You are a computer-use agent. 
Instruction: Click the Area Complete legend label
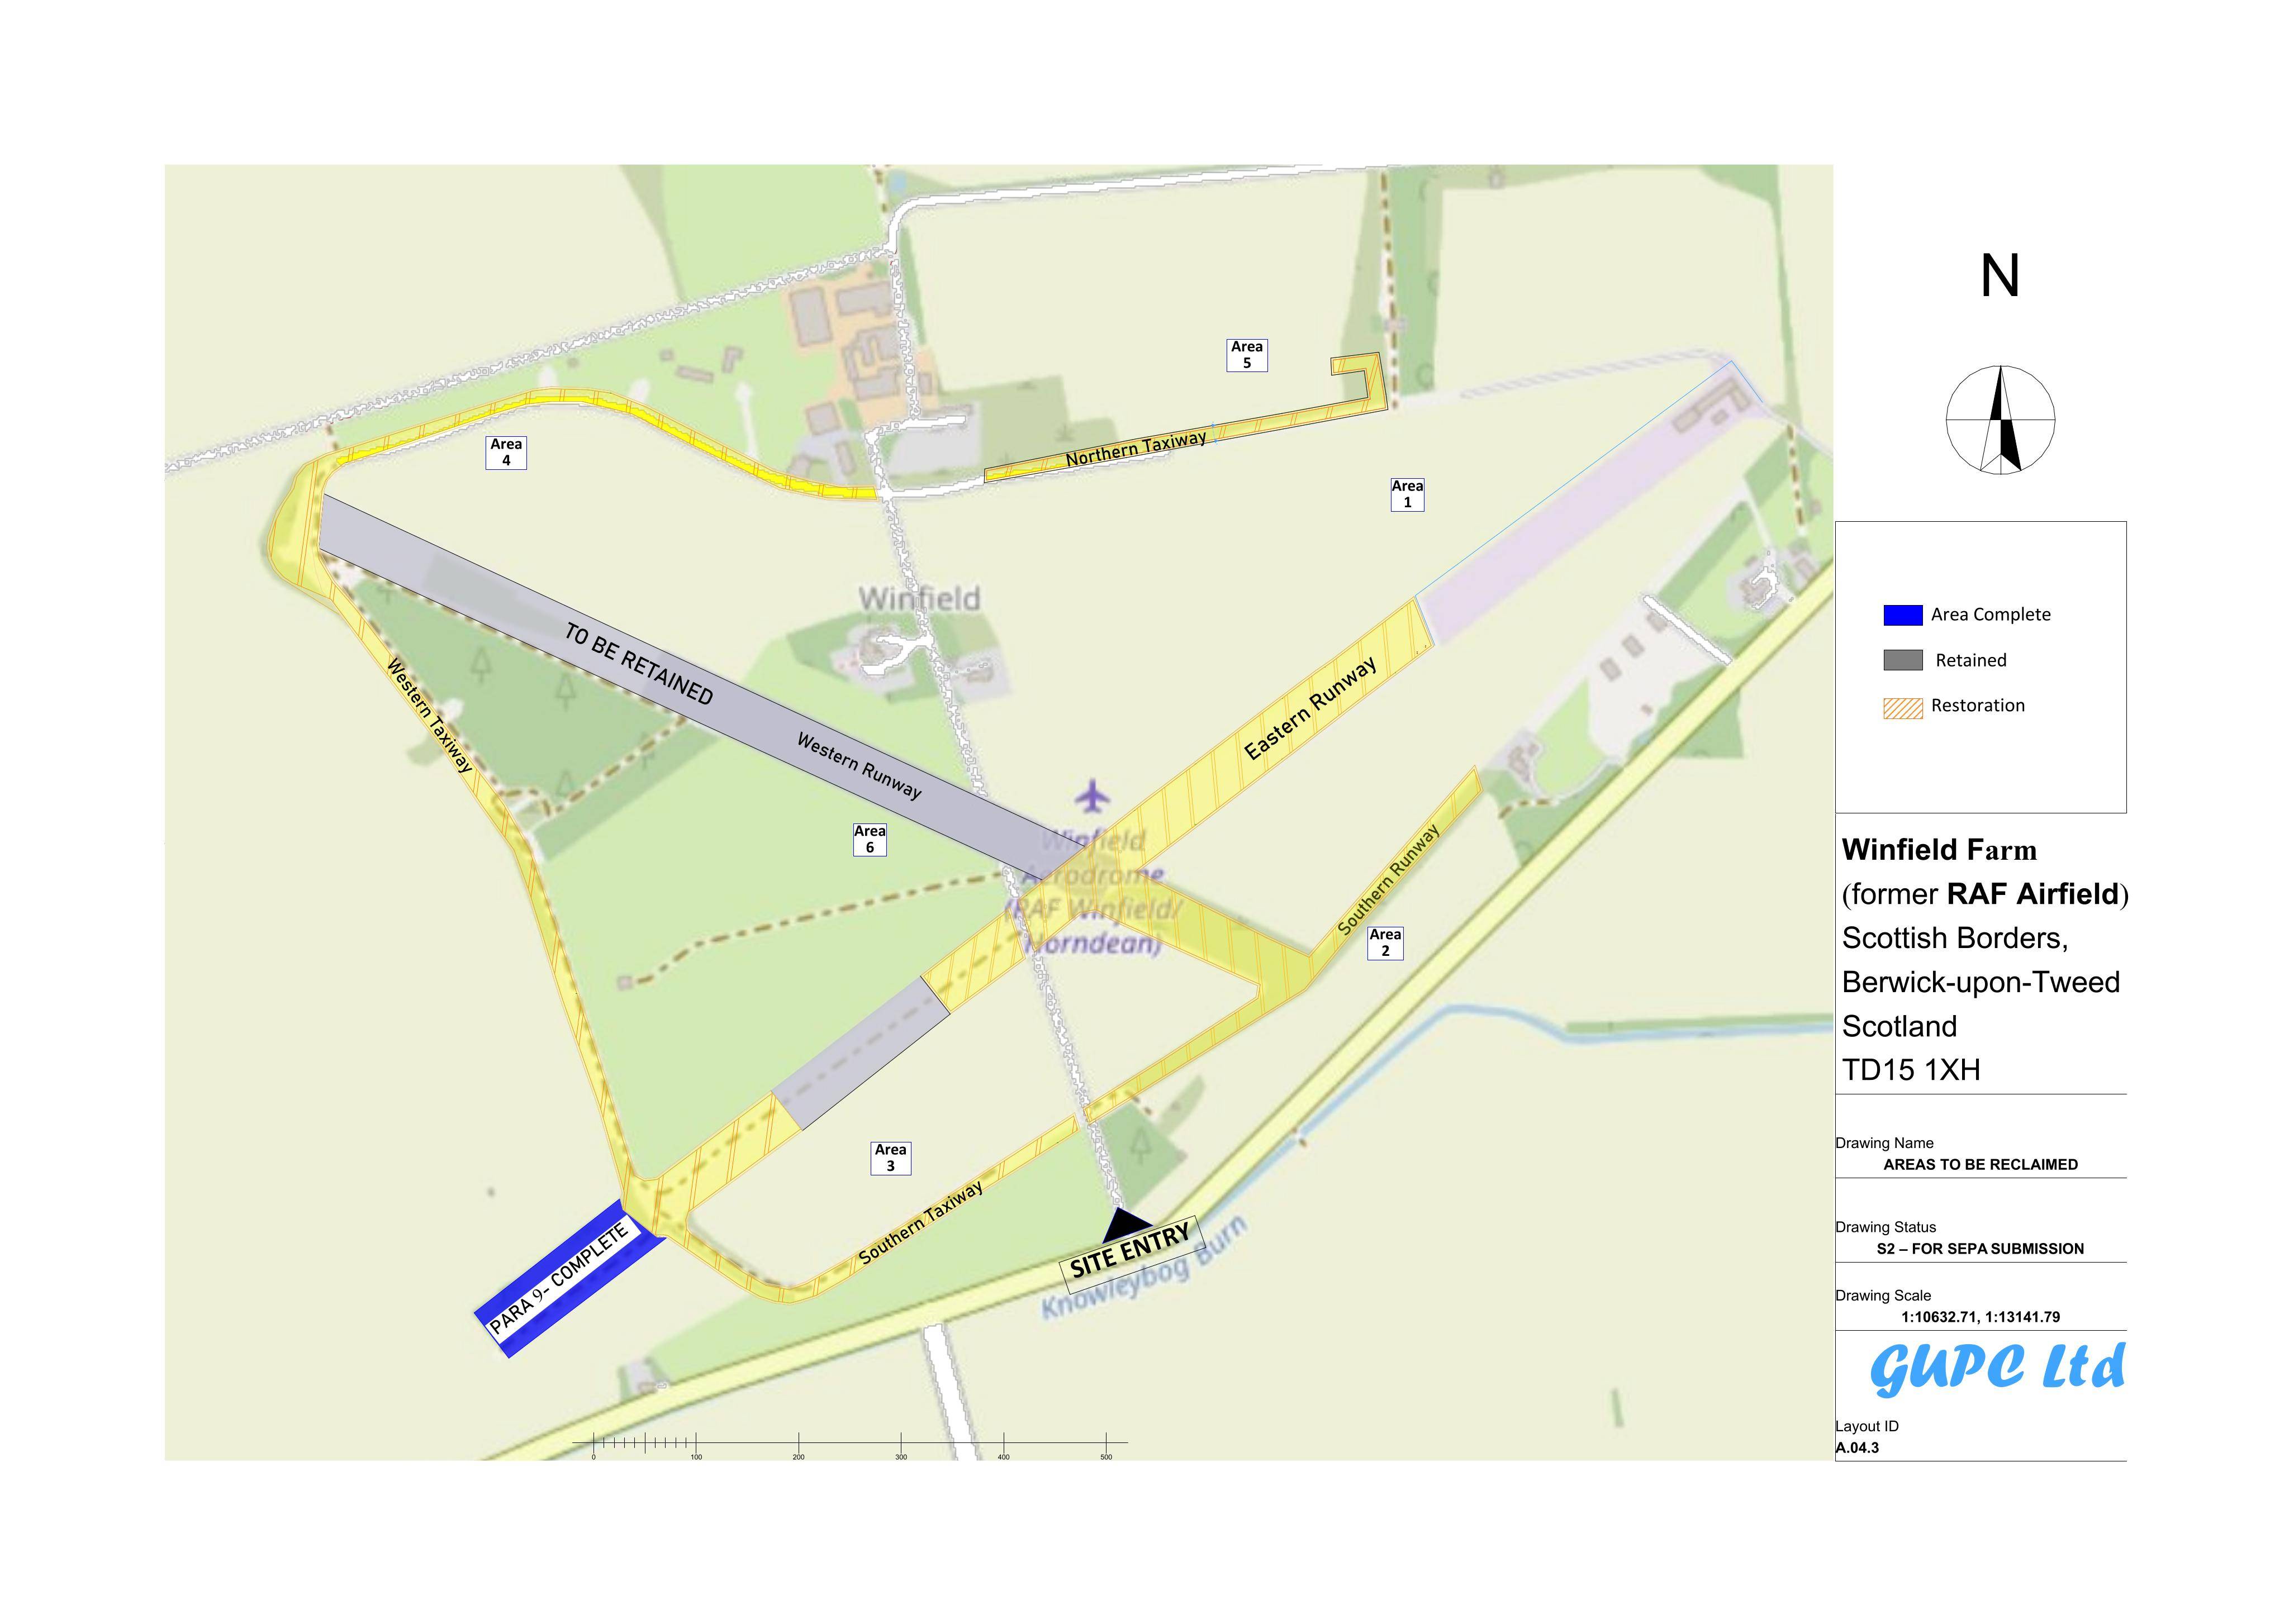tap(1990, 615)
